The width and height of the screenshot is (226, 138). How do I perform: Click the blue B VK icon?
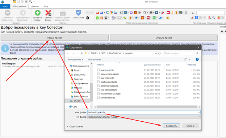coord(157,13)
